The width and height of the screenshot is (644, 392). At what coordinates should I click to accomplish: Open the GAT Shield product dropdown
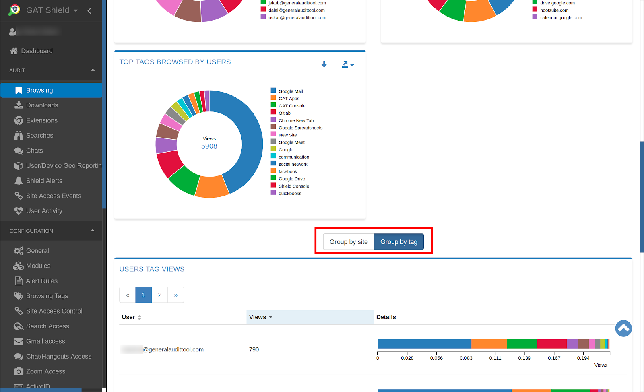pyautogui.click(x=52, y=10)
